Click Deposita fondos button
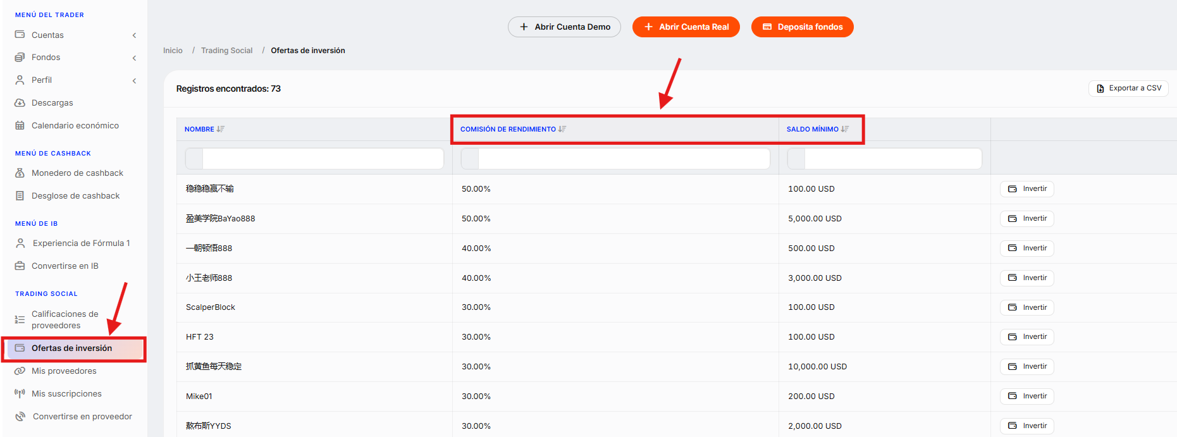The height and width of the screenshot is (437, 1177). pyautogui.click(x=802, y=27)
